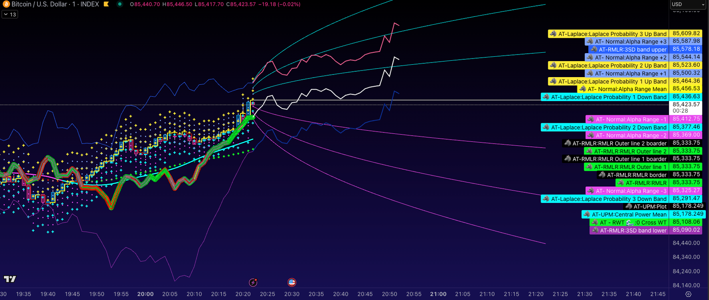
Task: Click the 85,578.18 price tag
Action: pyautogui.click(x=686, y=49)
